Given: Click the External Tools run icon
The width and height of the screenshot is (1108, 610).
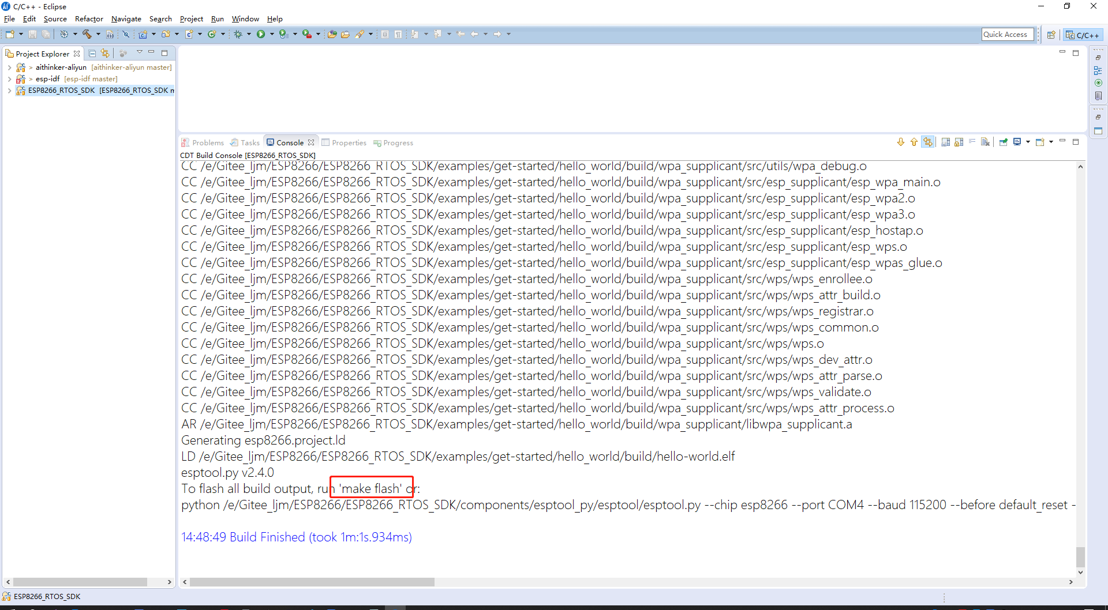Looking at the screenshot, I should [307, 35].
